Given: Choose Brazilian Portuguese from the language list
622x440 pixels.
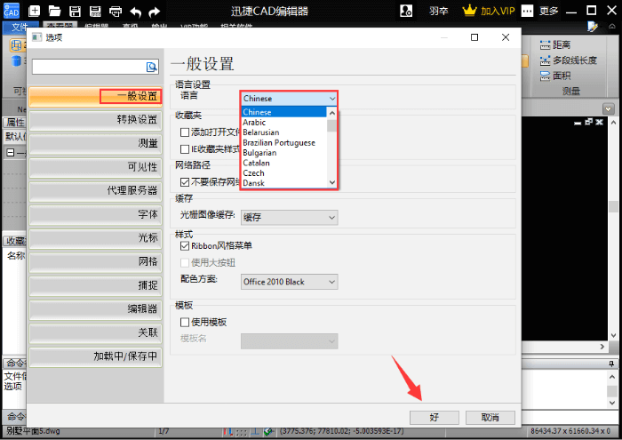Looking at the screenshot, I should [x=284, y=143].
